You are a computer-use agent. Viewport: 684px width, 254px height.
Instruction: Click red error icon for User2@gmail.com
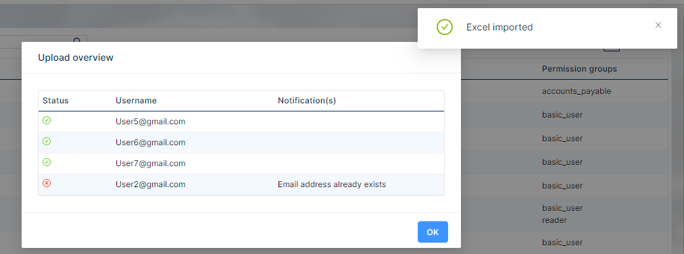click(47, 184)
